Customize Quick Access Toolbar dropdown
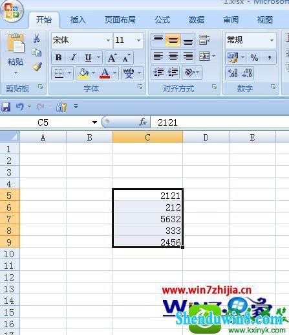This screenshot has width=289, height=335. (x=76, y=106)
